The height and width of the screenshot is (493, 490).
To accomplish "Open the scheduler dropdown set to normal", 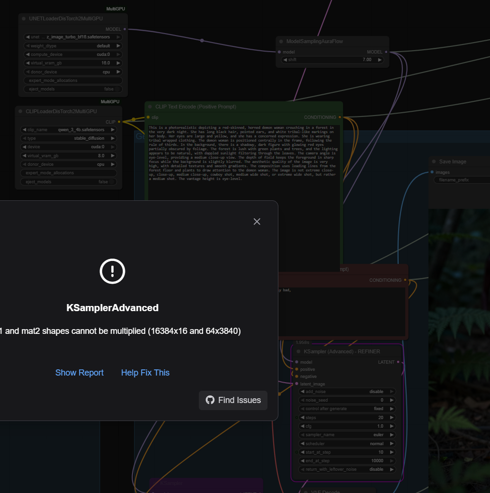I will (x=347, y=443).
